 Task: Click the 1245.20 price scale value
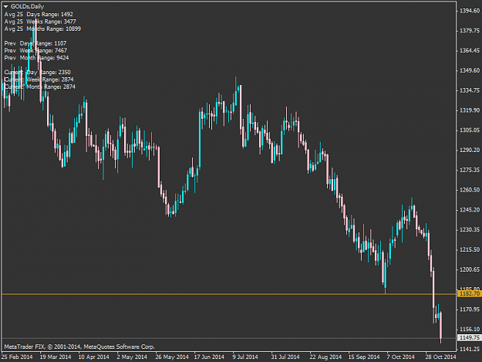[x=470, y=210]
